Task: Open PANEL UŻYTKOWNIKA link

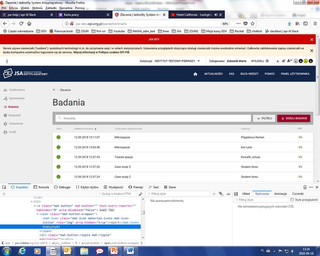Action: 295,74
